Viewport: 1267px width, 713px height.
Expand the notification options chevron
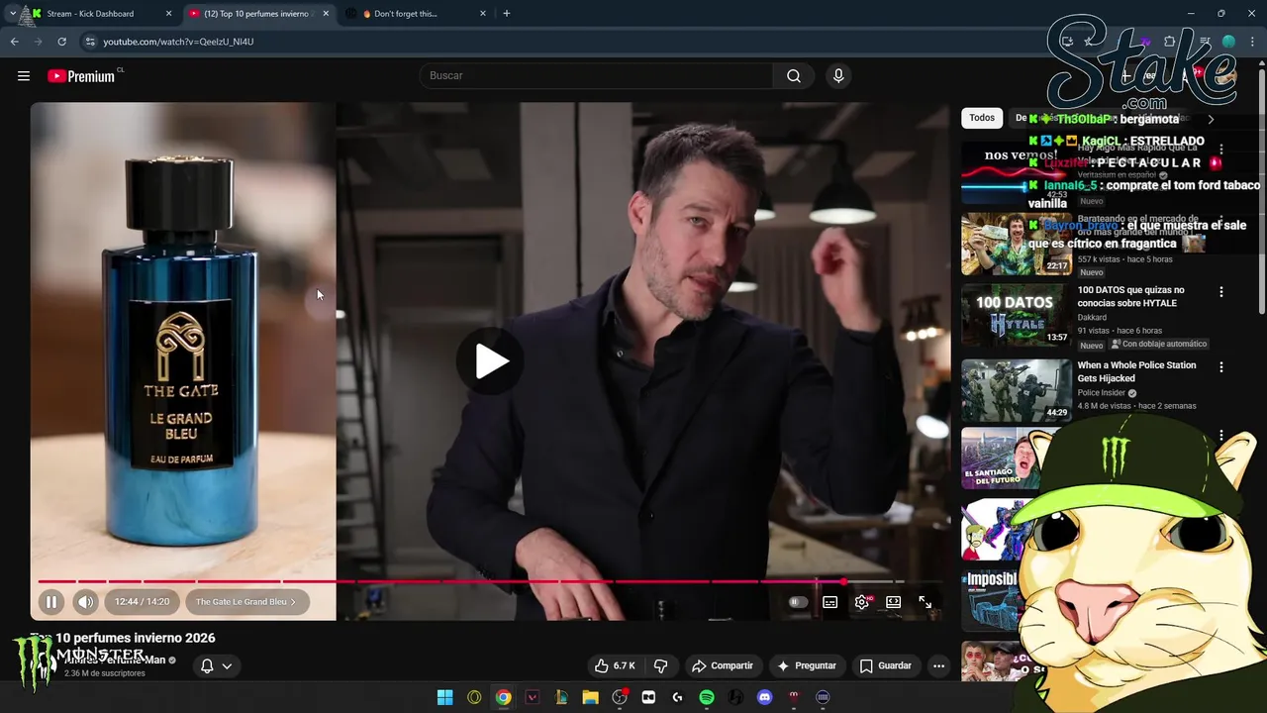227,665
